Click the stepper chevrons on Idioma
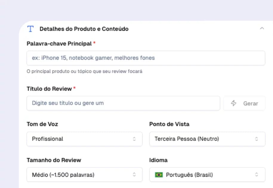The width and height of the screenshot is (273, 188). pos(256,175)
